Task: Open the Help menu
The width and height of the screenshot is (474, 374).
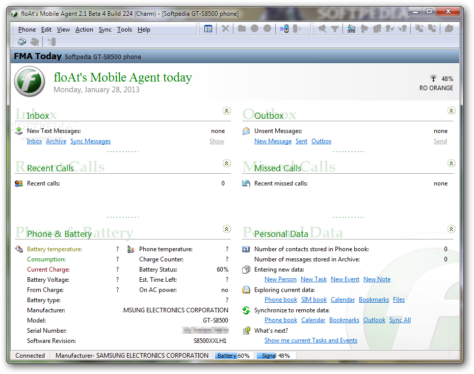Action: (x=144, y=30)
